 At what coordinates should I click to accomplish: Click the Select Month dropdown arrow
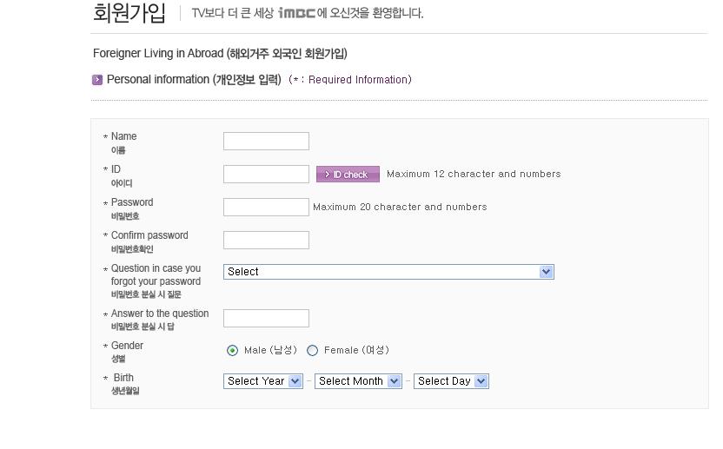(394, 381)
